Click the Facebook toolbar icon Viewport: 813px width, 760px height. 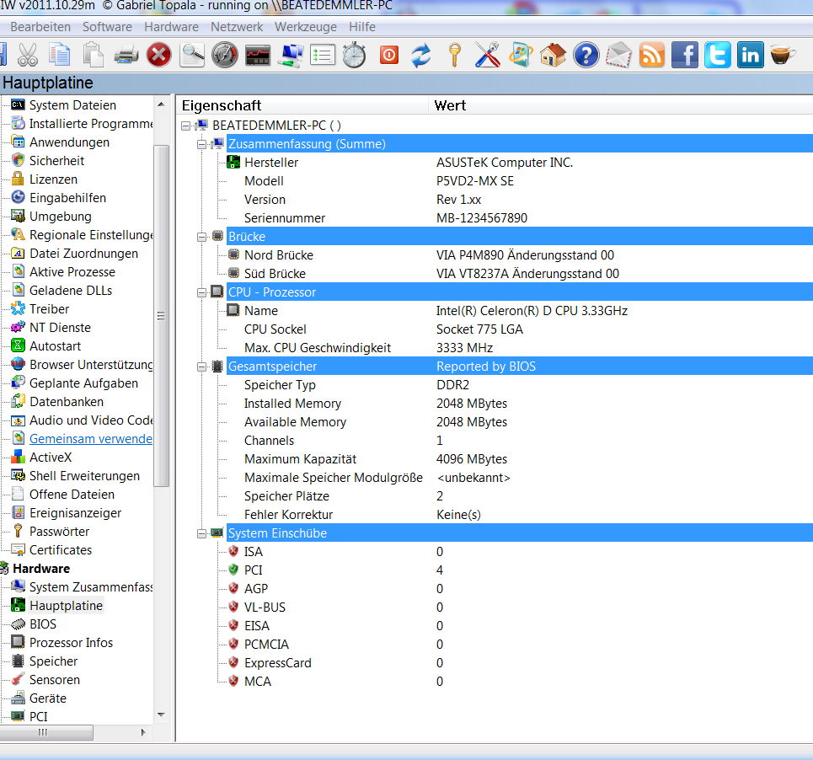coord(684,55)
